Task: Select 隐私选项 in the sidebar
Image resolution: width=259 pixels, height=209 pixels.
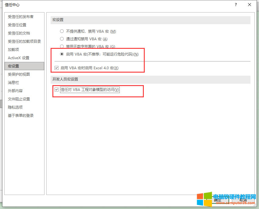Action: point(15,107)
